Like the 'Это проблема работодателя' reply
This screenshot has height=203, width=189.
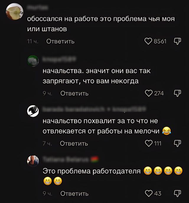(149, 194)
